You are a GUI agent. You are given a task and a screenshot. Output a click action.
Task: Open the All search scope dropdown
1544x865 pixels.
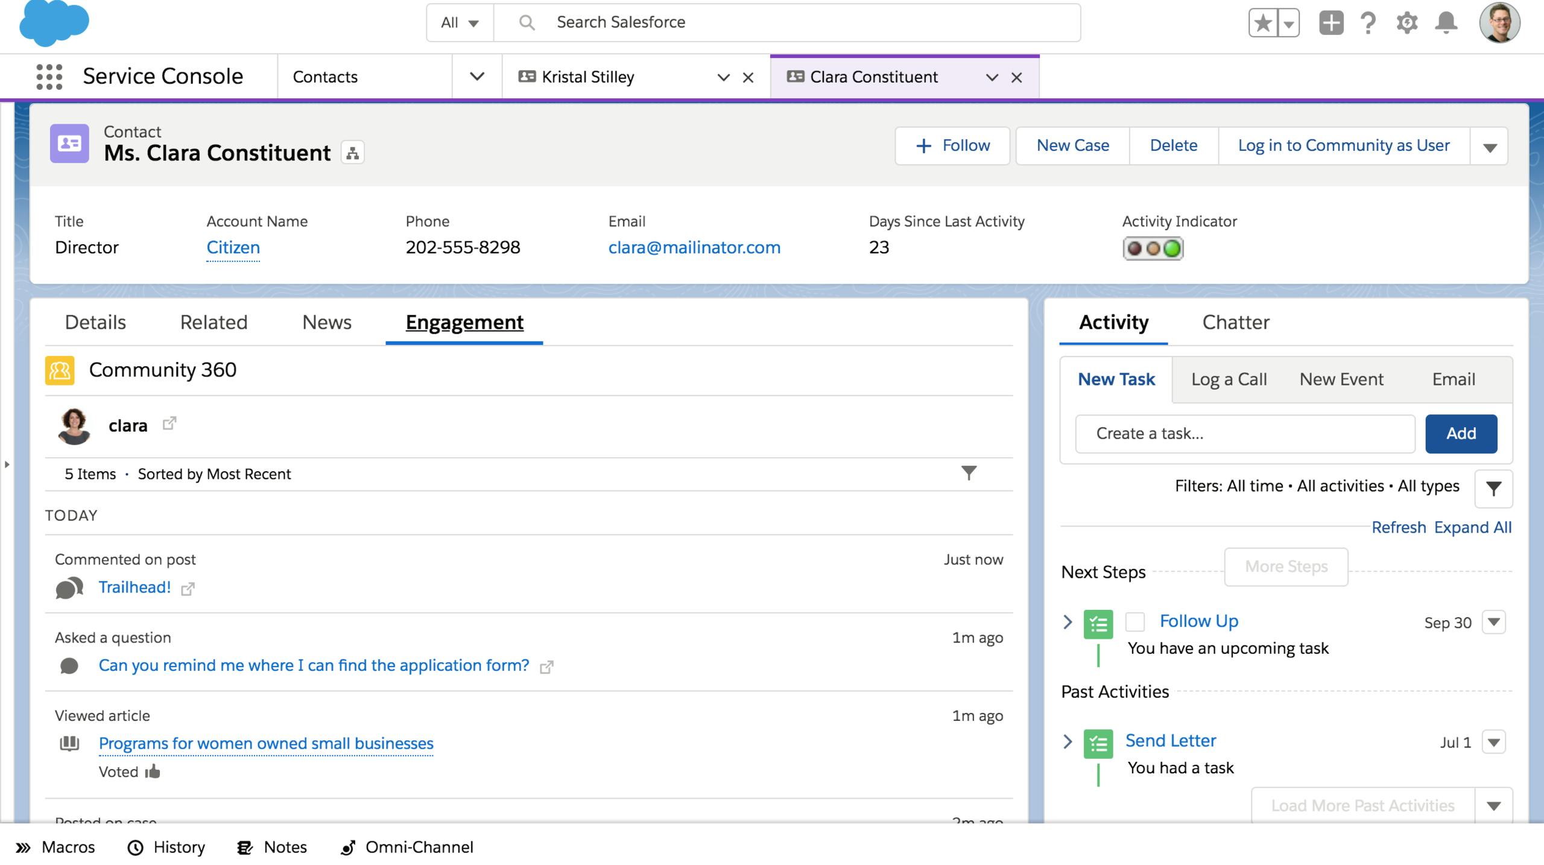460,23
